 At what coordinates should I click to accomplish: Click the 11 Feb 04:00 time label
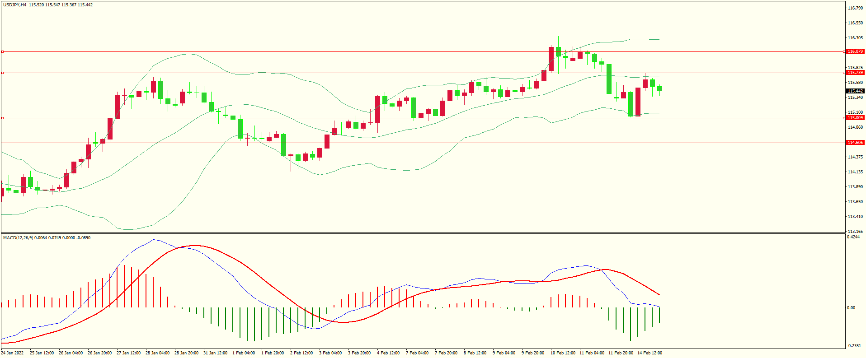(x=592, y=353)
